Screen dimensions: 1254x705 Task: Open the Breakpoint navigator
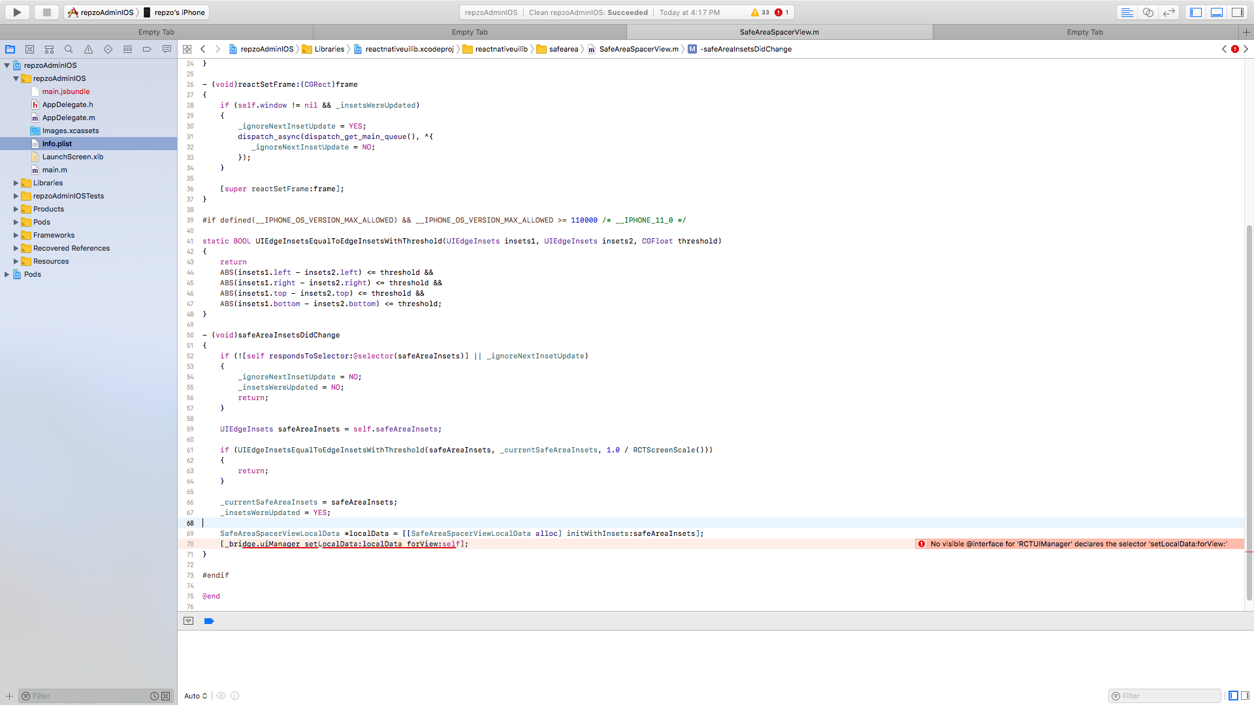[x=147, y=49]
